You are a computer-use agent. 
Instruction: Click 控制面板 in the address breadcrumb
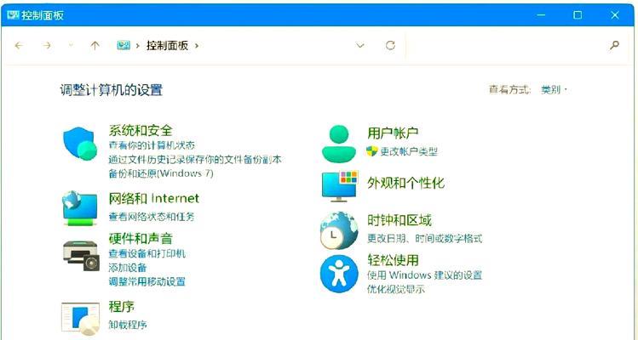tap(167, 46)
